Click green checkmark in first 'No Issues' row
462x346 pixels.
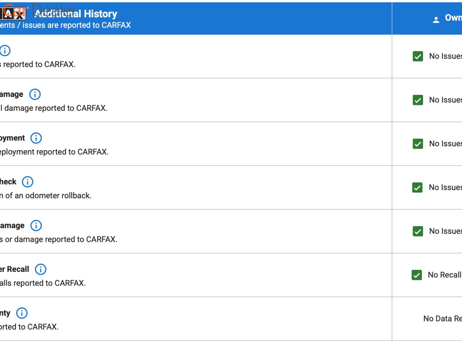coord(418,56)
